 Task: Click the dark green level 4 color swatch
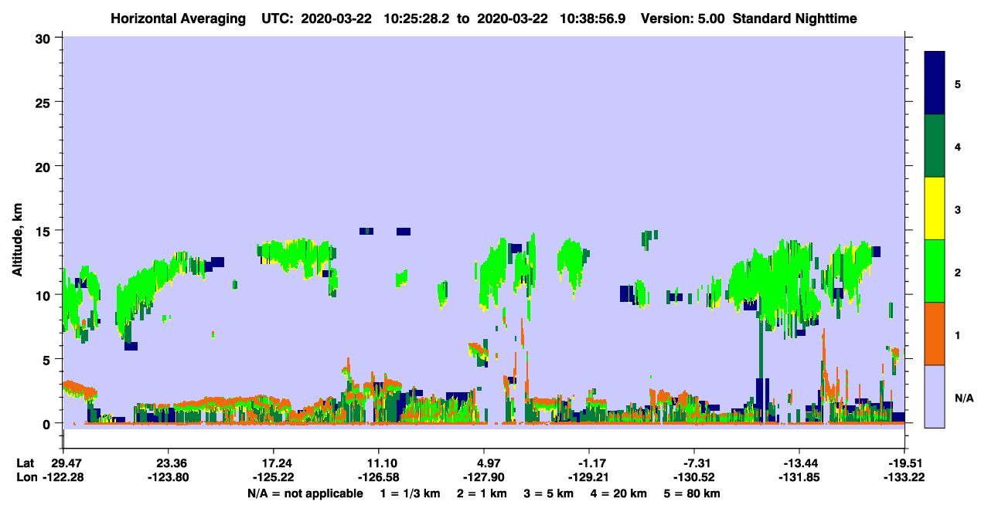pyautogui.click(x=935, y=146)
